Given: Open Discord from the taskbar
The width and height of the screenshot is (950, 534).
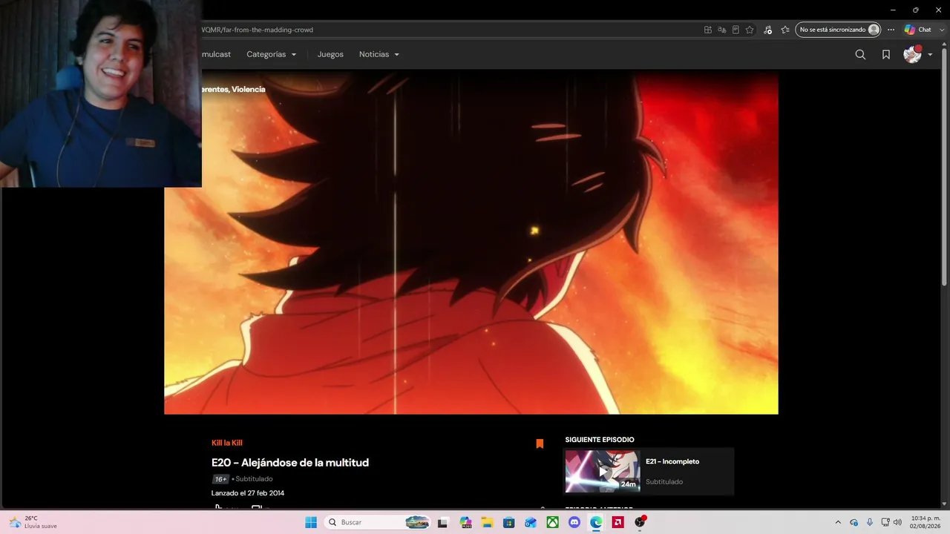Looking at the screenshot, I should tap(574, 522).
